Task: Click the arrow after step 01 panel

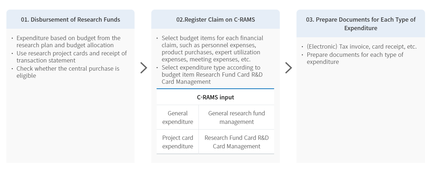Action: tap(143, 68)
